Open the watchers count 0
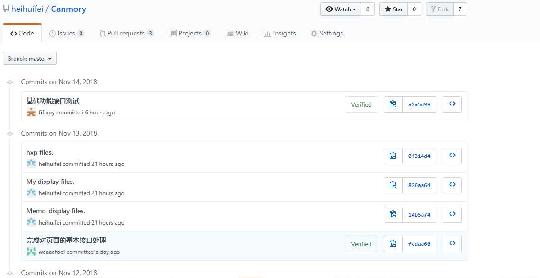Screen dimensions: 540x278 pyautogui.click(x=368, y=9)
